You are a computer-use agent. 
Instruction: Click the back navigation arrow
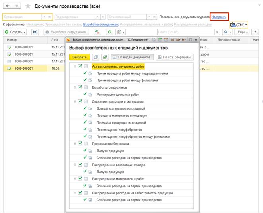8,6
